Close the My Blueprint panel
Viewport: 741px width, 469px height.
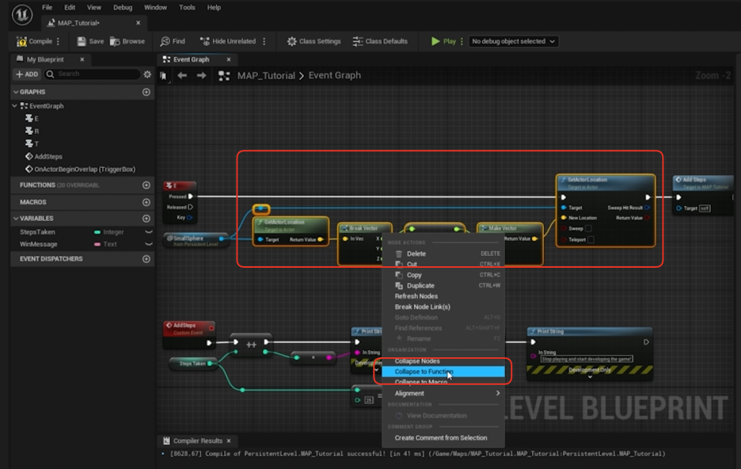pyautogui.click(x=82, y=59)
